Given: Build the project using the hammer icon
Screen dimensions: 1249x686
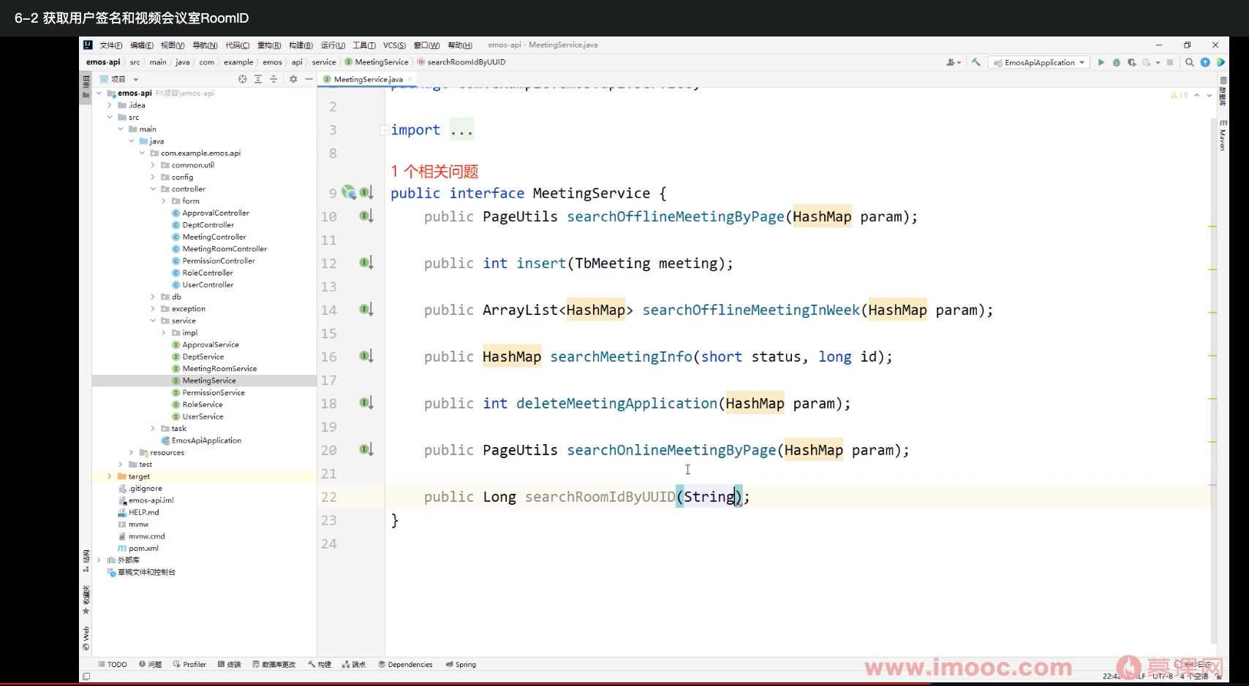Looking at the screenshot, I should click(976, 63).
